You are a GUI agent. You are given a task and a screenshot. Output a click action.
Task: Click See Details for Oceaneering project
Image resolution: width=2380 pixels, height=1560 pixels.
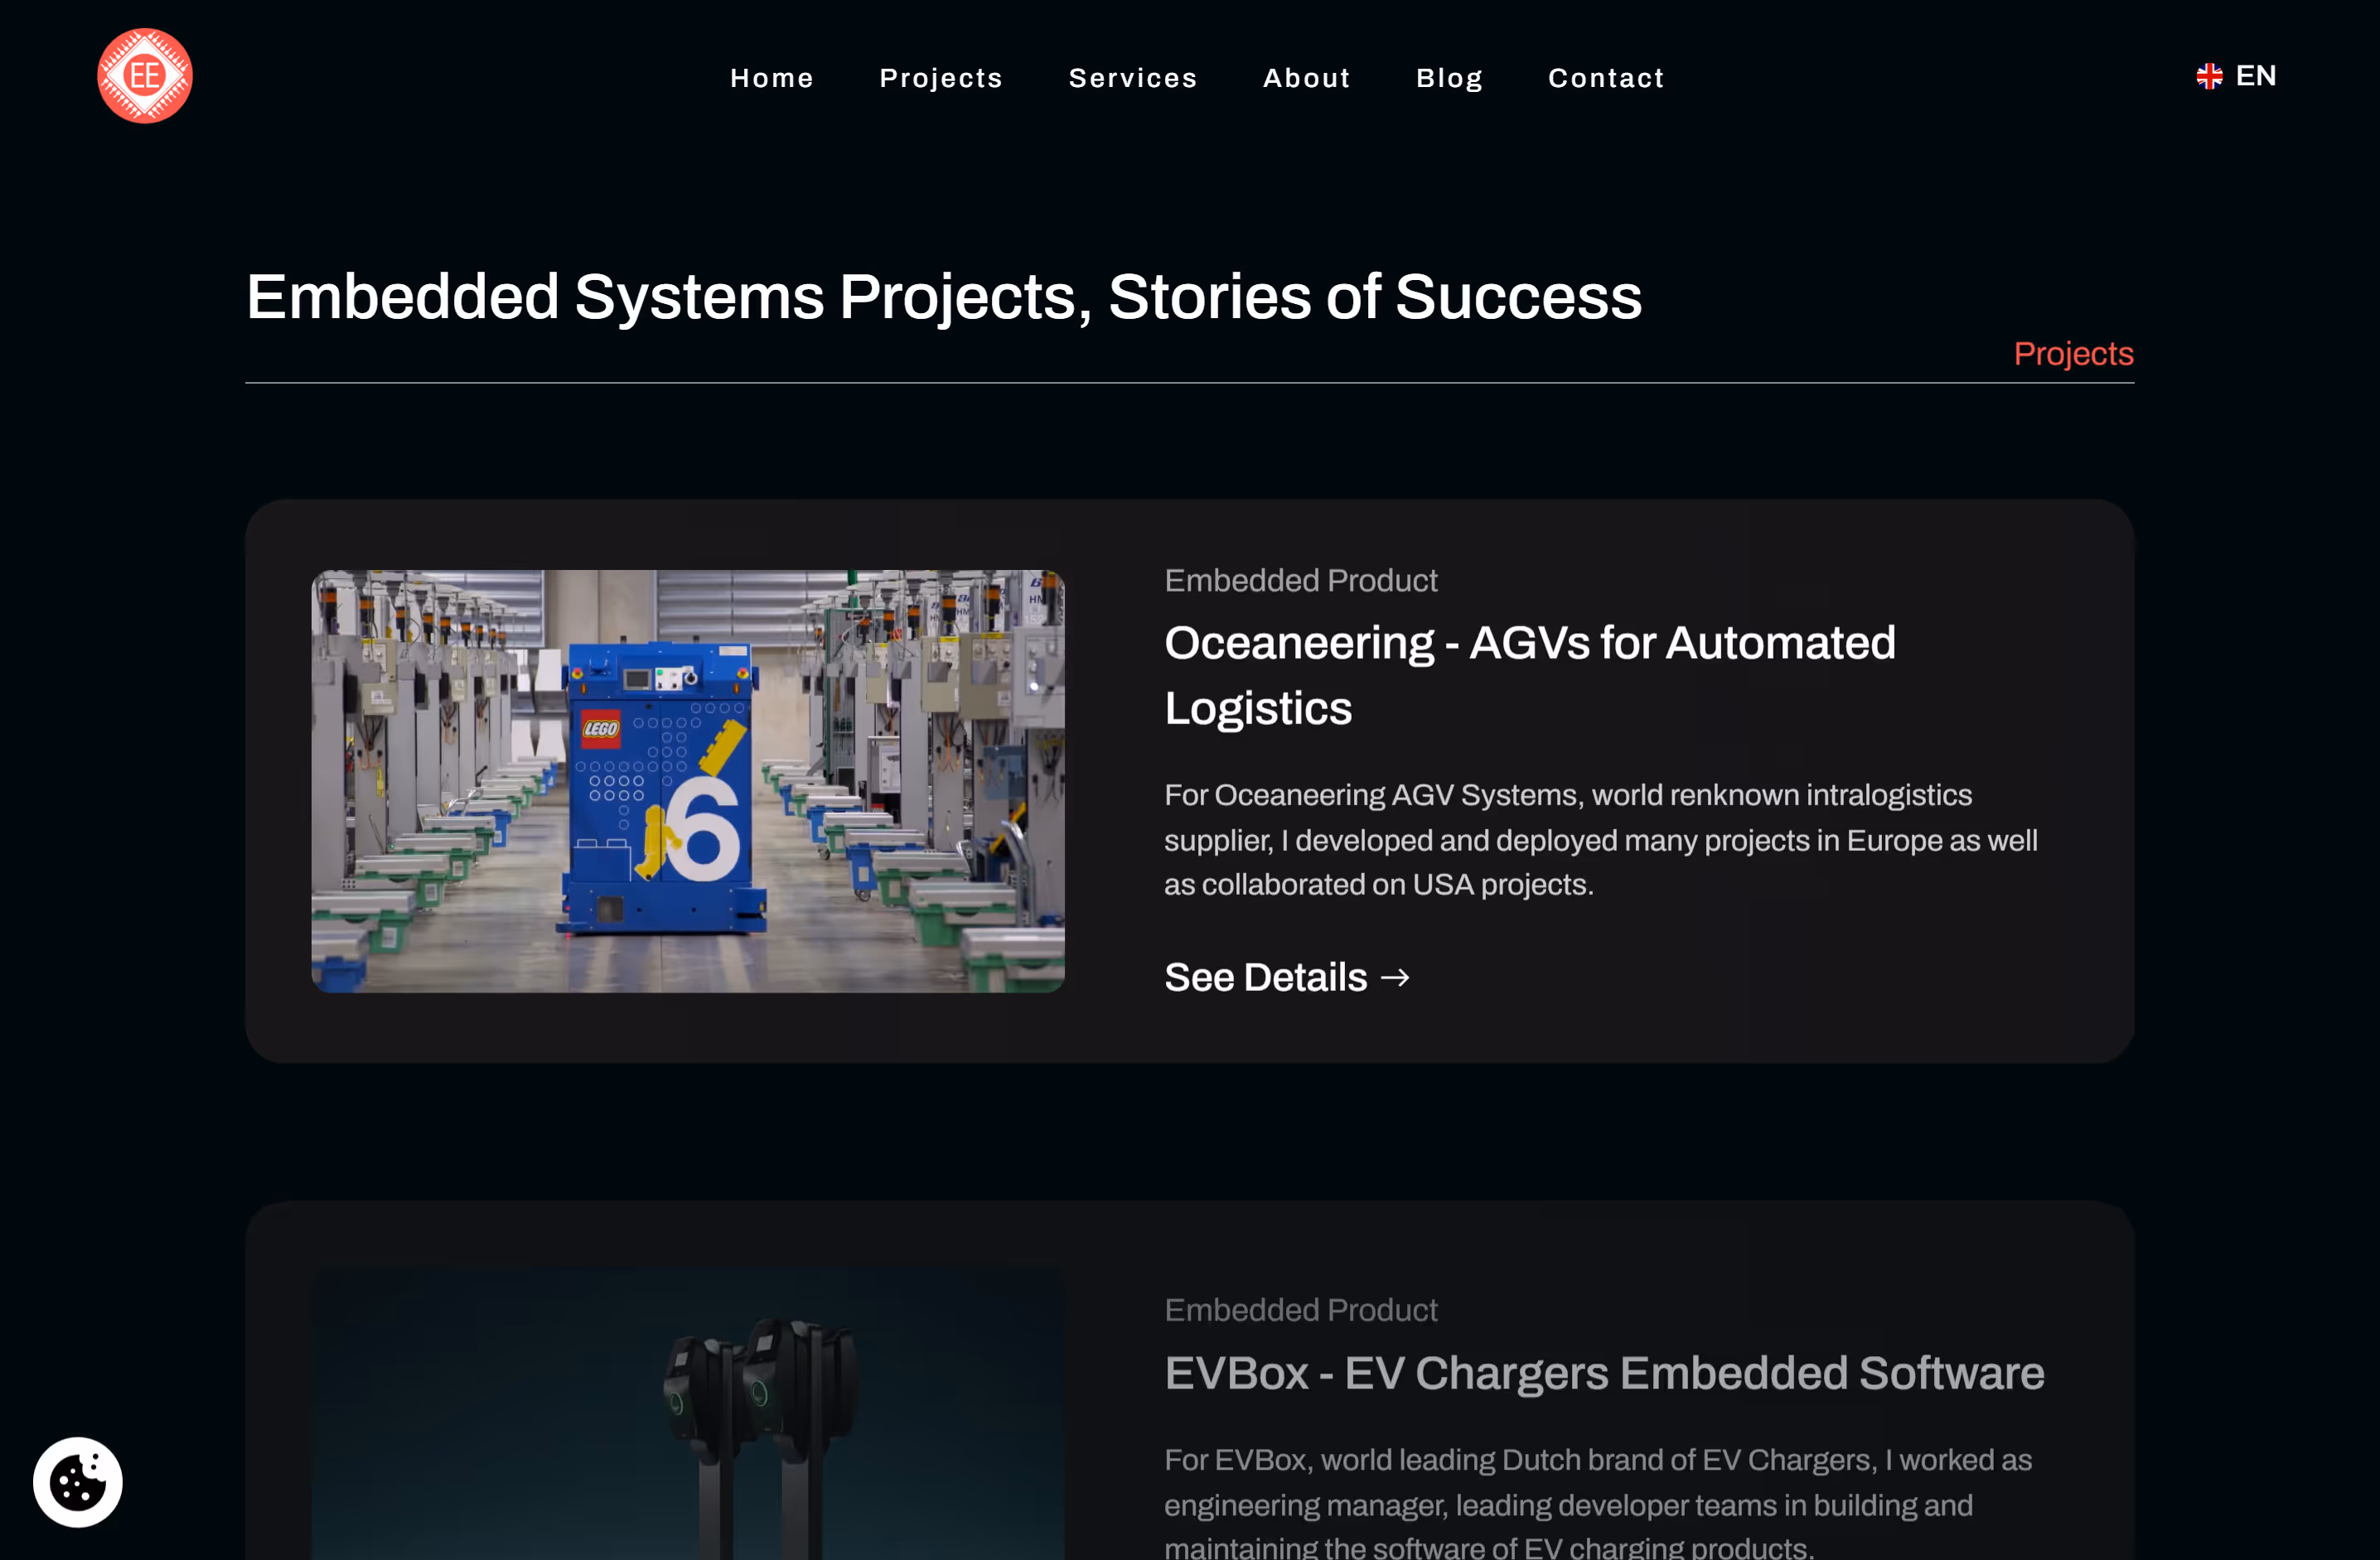(x=1287, y=977)
